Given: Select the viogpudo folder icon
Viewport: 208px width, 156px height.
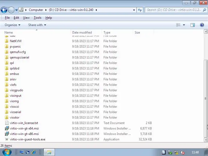Looking at the screenshot, I should (7, 90).
